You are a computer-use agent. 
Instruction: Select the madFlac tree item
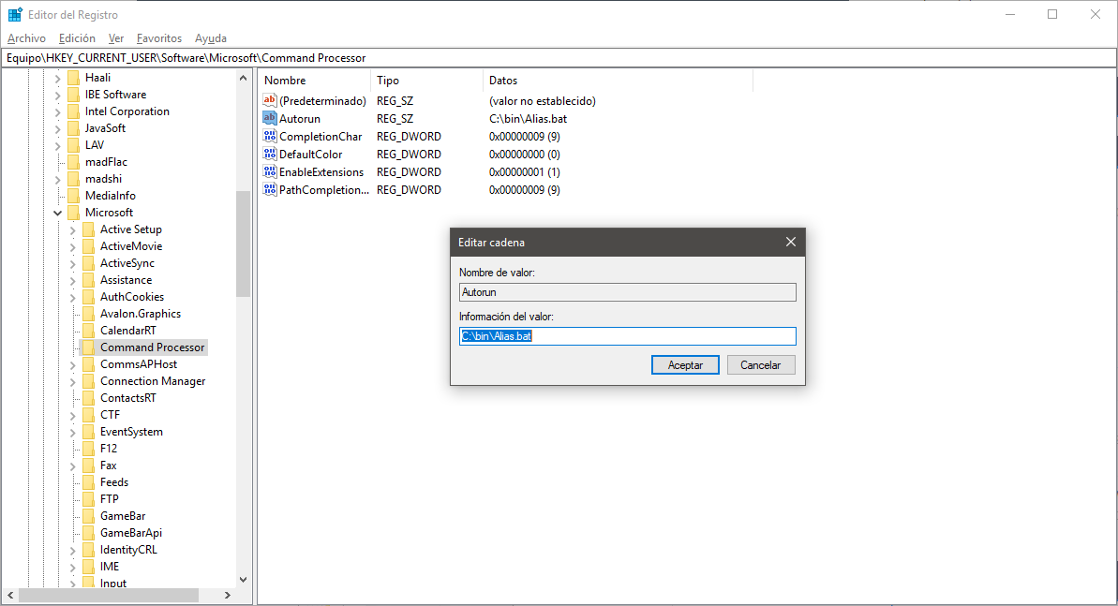106,162
